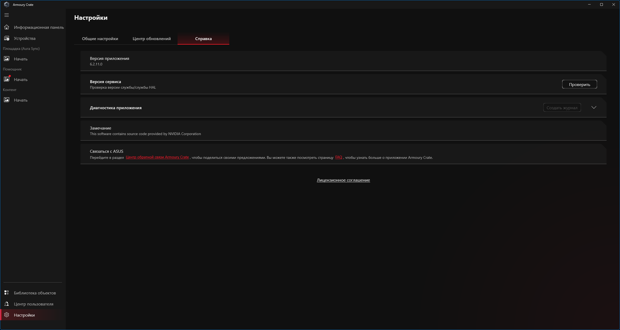The height and width of the screenshot is (330, 620).
Task: Open Центр пользователя from the sidebar
Action: pos(33,304)
